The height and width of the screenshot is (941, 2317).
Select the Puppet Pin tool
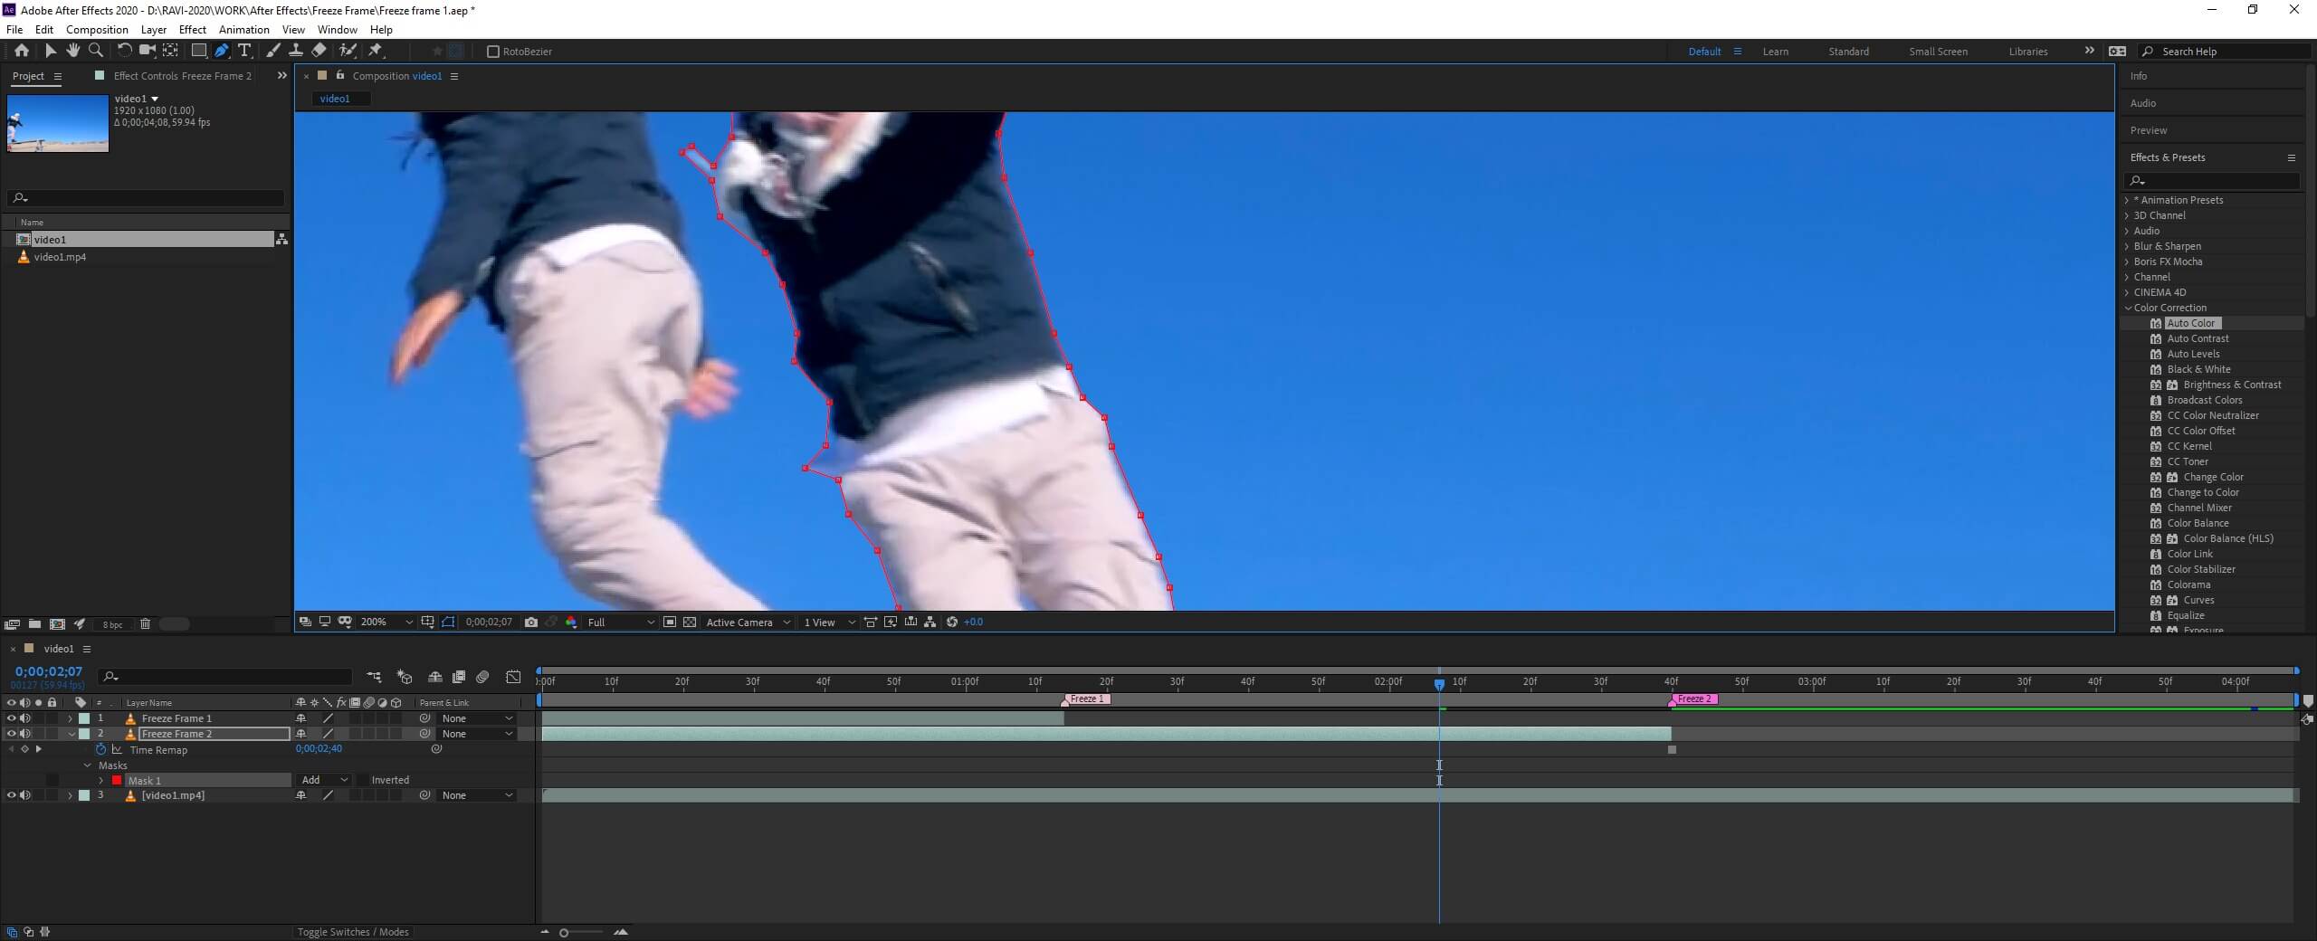(x=376, y=51)
